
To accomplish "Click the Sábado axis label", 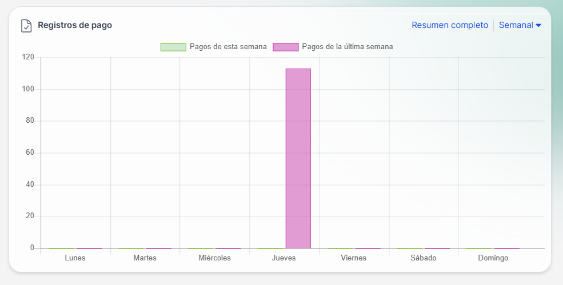I will (x=423, y=258).
